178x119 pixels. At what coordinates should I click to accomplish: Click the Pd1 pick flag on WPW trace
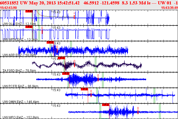point(29,27)
